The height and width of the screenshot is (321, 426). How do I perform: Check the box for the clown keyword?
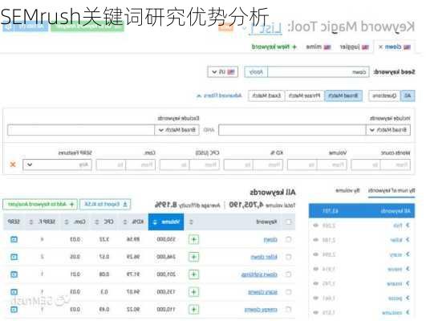tap(288, 239)
